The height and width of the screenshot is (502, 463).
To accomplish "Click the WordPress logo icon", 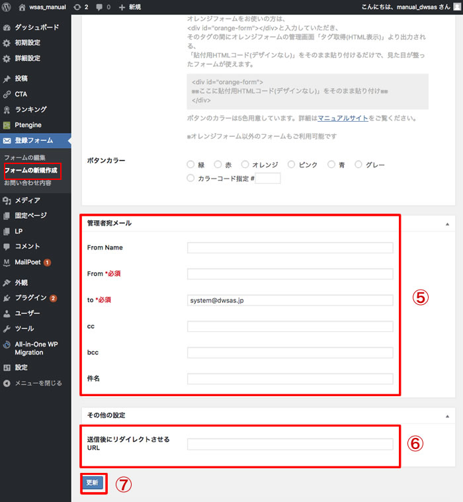I will [x=7, y=7].
